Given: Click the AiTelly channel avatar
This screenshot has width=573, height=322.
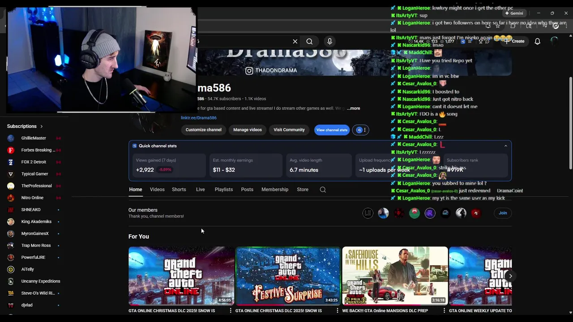Looking at the screenshot, I should point(11,269).
